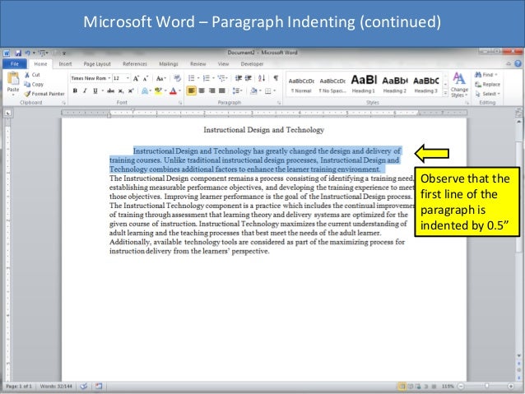Screen dimensions: 525x394
Task: Decrease paragraph indent
Action: pos(239,78)
